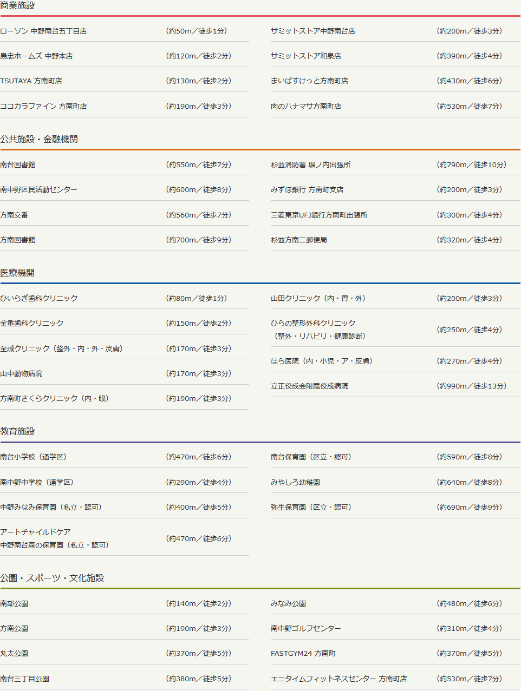
Task: Select 南中野中学校（通学区） entry
Action: [37, 482]
